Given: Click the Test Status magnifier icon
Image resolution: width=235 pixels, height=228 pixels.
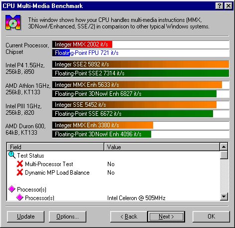Looking at the screenshot, I should (12, 155).
